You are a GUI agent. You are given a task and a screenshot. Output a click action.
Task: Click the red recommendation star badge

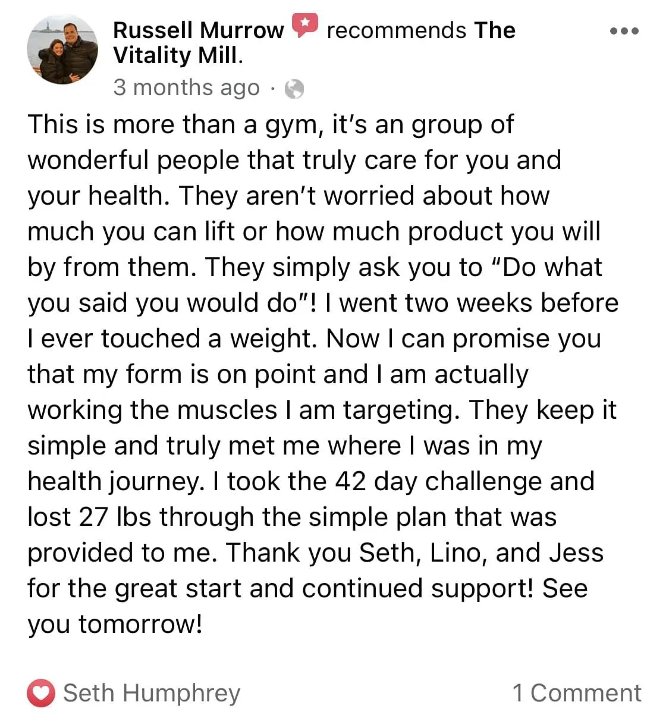[304, 26]
